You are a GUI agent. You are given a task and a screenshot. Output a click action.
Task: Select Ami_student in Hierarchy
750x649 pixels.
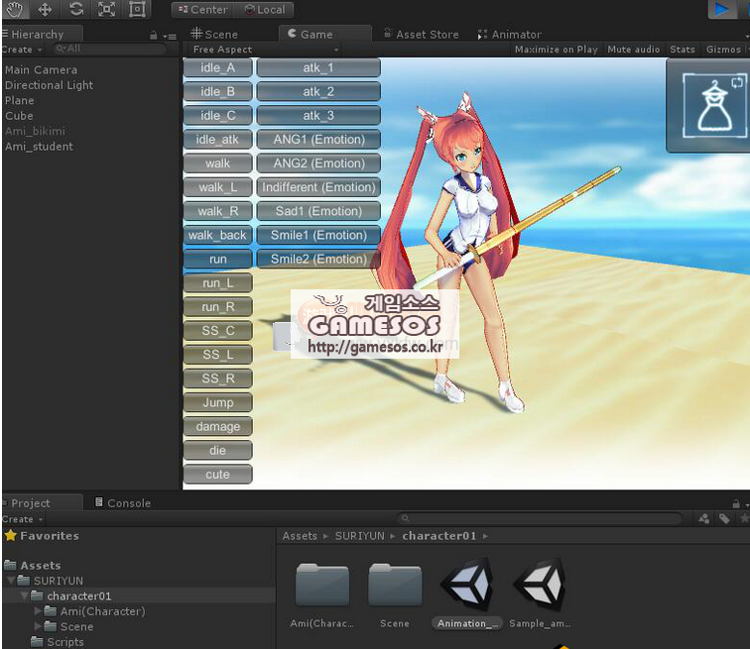point(40,146)
